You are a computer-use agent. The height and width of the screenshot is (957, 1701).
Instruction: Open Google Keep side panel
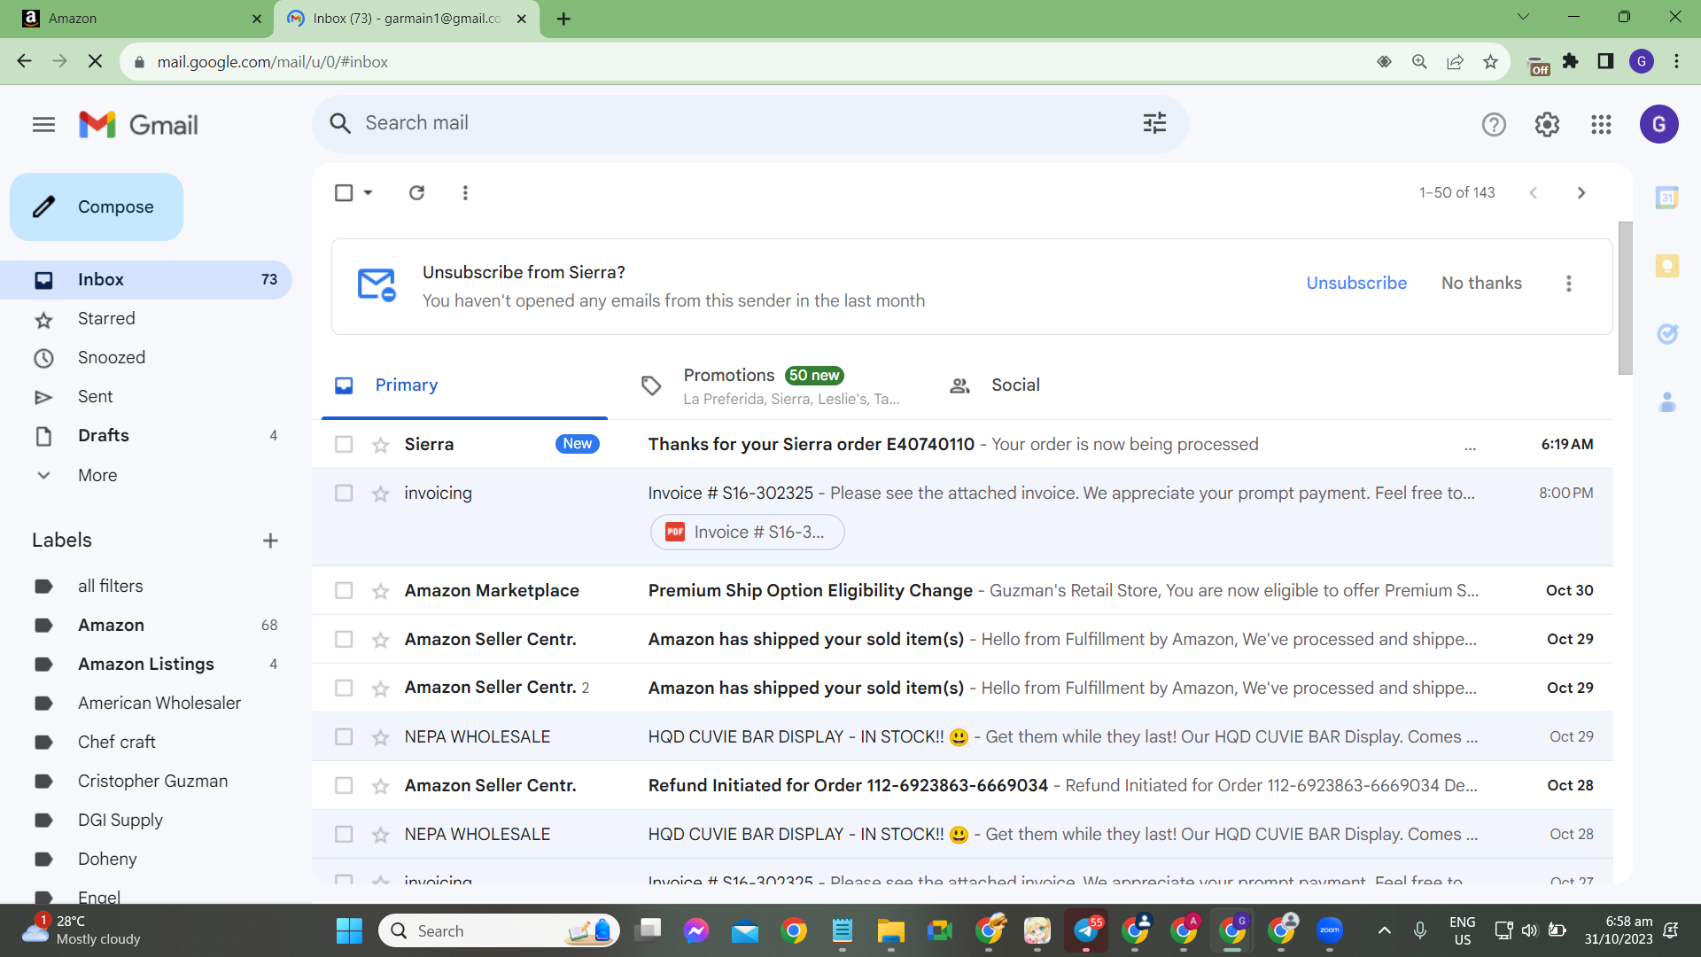pos(1667,265)
